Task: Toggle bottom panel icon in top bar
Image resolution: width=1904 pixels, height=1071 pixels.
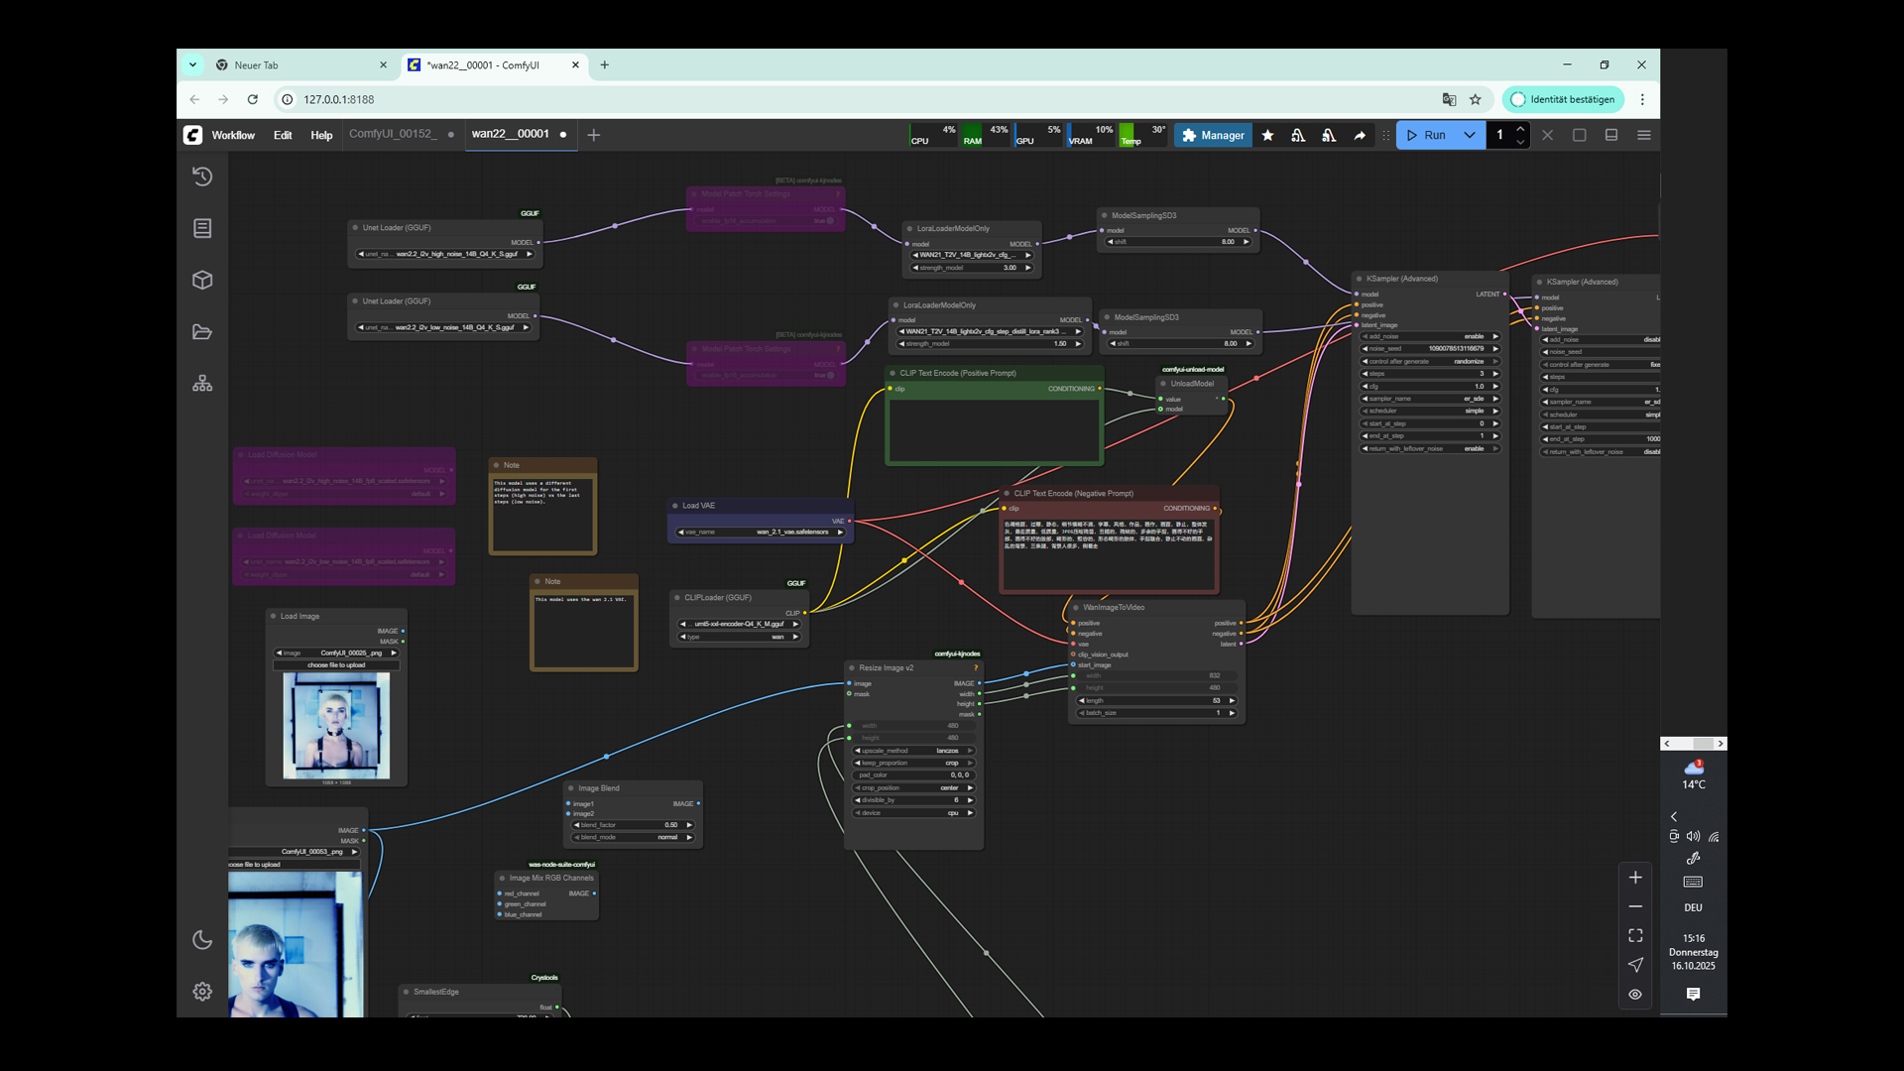Action: pos(1611,135)
